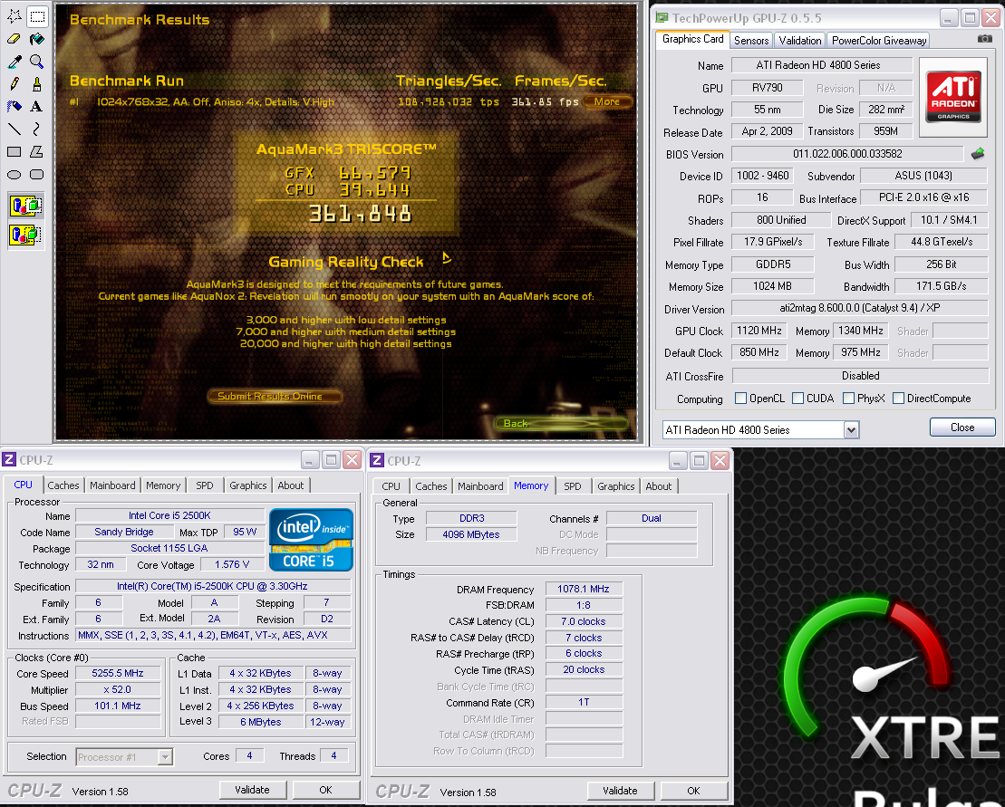
Task: Choose the Eraser tool in Paint toolbox
Action: coord(14,39)
